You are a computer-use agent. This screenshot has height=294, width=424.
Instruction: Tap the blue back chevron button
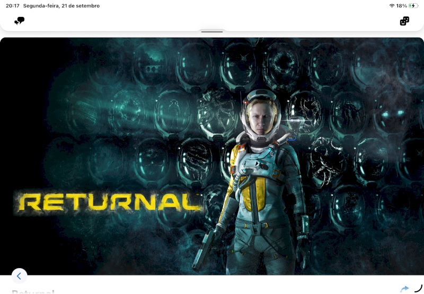click(19, 276)
